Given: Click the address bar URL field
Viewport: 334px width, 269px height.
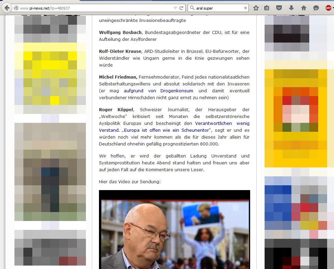Looking at the screenshot, I should (x=96, y=8).
